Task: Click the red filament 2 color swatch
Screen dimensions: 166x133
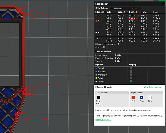Action: tap(96, 21)
